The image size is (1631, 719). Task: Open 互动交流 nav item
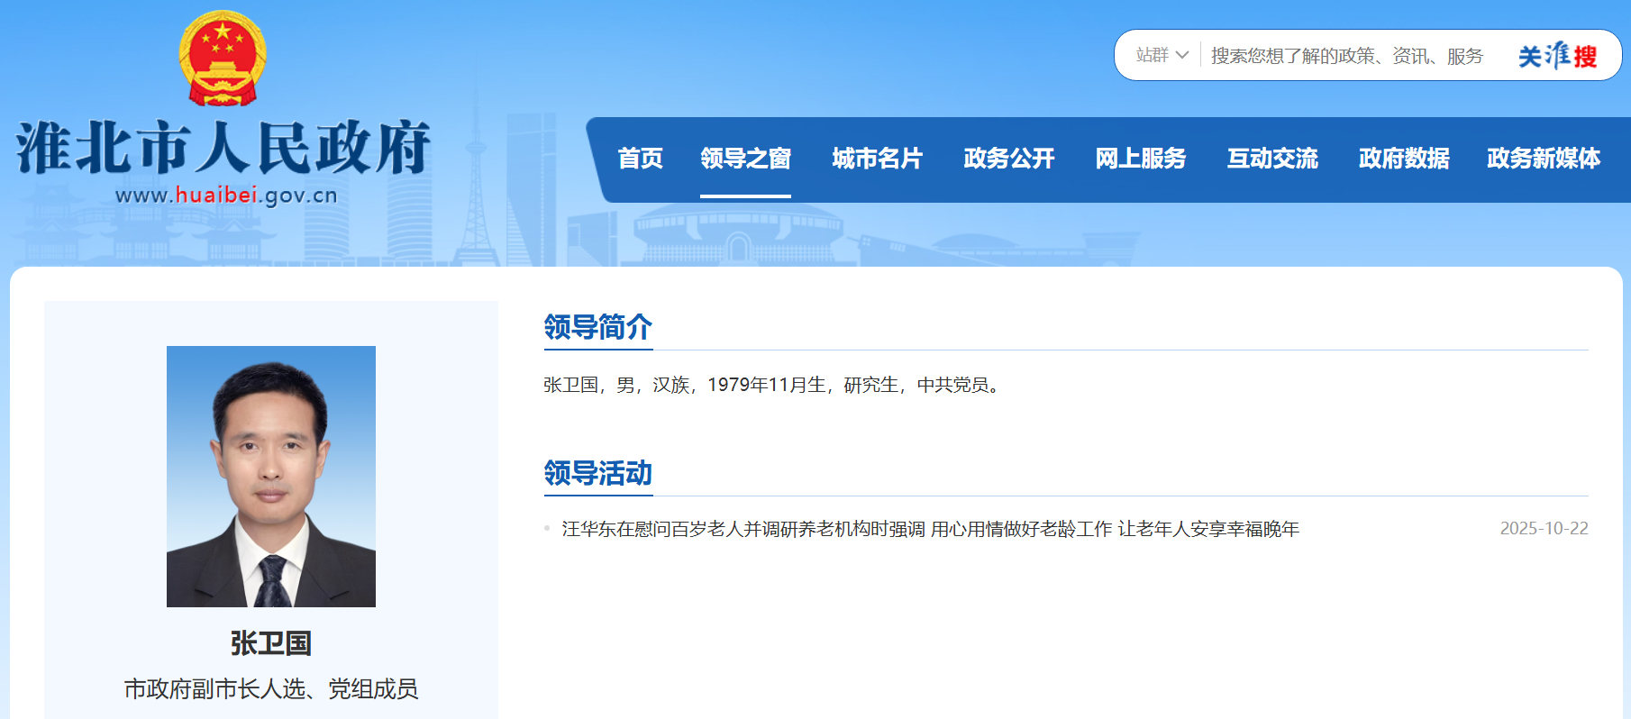1272,159
